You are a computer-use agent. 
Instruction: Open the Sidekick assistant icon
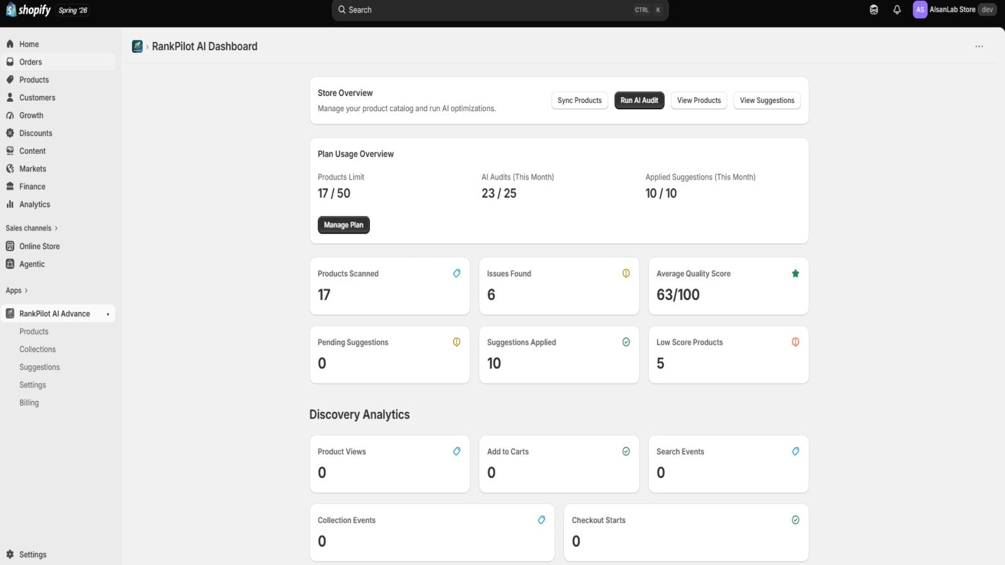pos(874,10)
